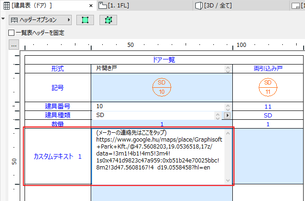The height and width of the screenshot is (201, 305).
Task: Click the 建具種類 SD input field
Action: coord(153,115)
